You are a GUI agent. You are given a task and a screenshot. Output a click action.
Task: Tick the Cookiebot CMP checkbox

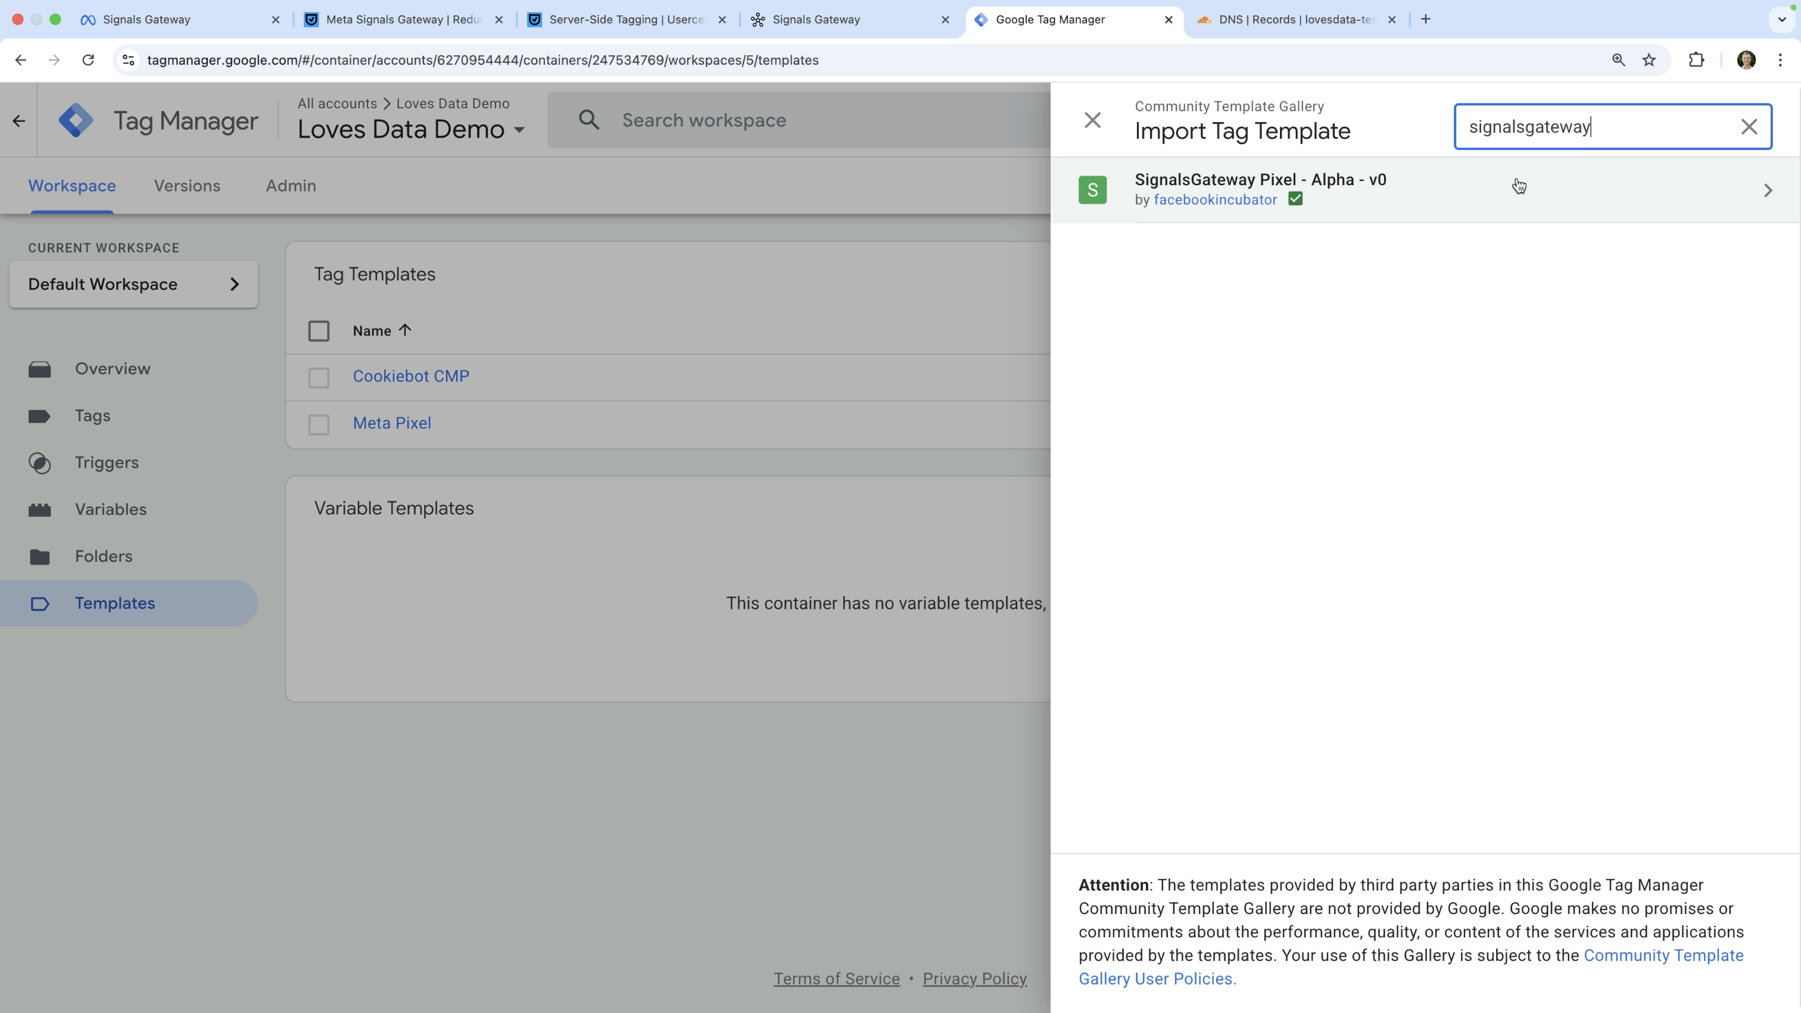point(319,377)
